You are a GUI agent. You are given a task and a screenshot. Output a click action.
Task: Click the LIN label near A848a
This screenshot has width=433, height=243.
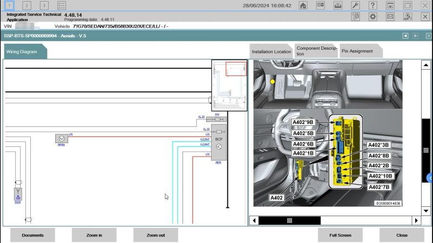[71, 134]
